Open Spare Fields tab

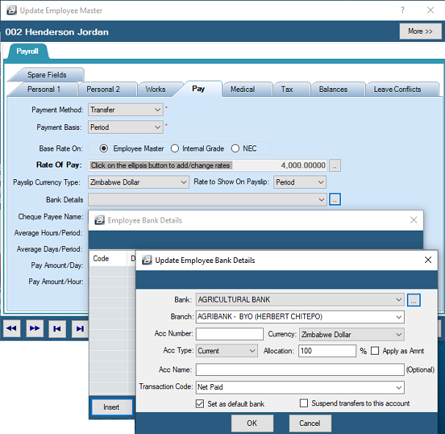[47, 75]
